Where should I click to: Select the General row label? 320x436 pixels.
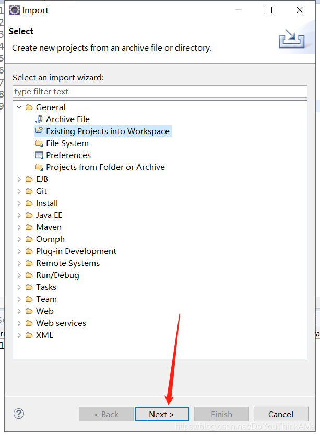point(51,107)
